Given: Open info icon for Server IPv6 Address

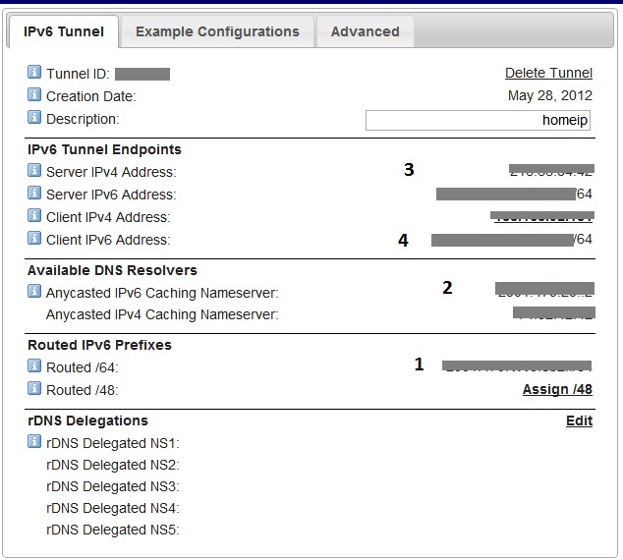Looking at the screenshot, I should 34,194.
